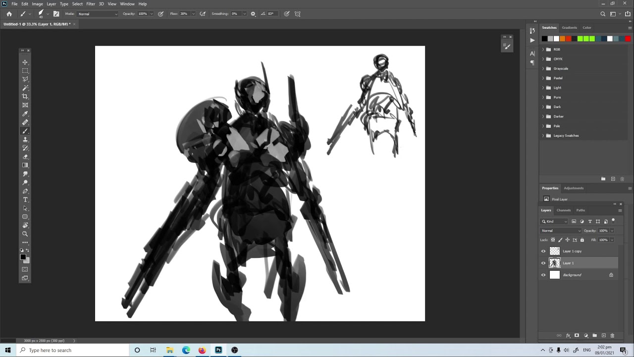Open the Edit Toolbar three-dots button
Image resolution: width=634 pixels, height=357 pixels.
click(25, 242)
